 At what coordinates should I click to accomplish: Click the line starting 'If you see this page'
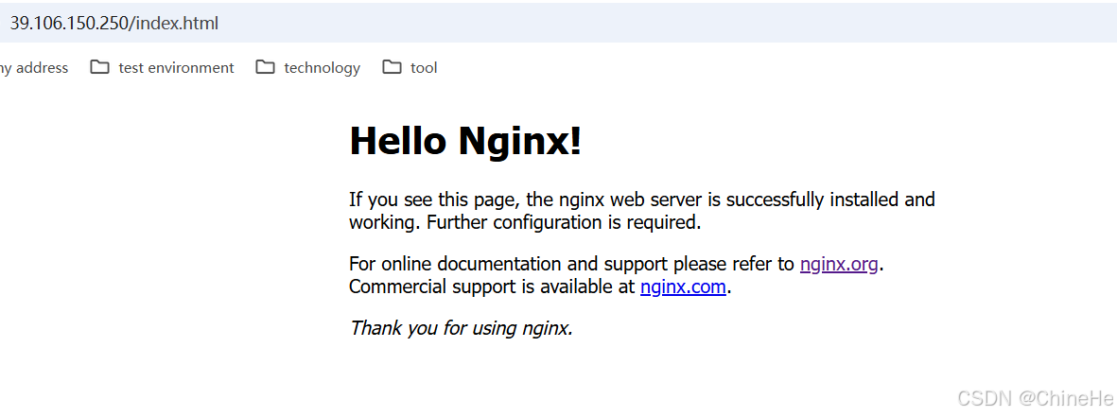(x=642, y=200)
